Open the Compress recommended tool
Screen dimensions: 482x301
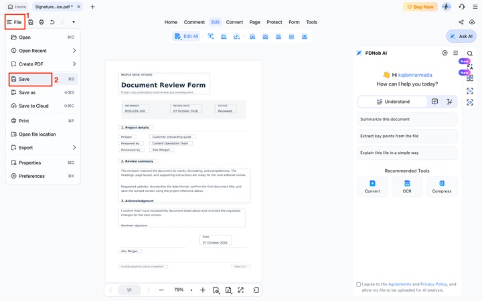click(442, 187)
